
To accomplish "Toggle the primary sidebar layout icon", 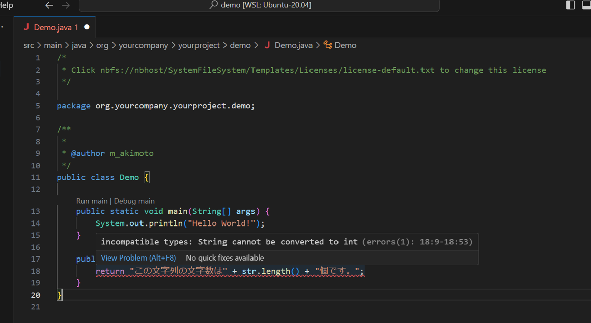I will (x=570, y=5).
